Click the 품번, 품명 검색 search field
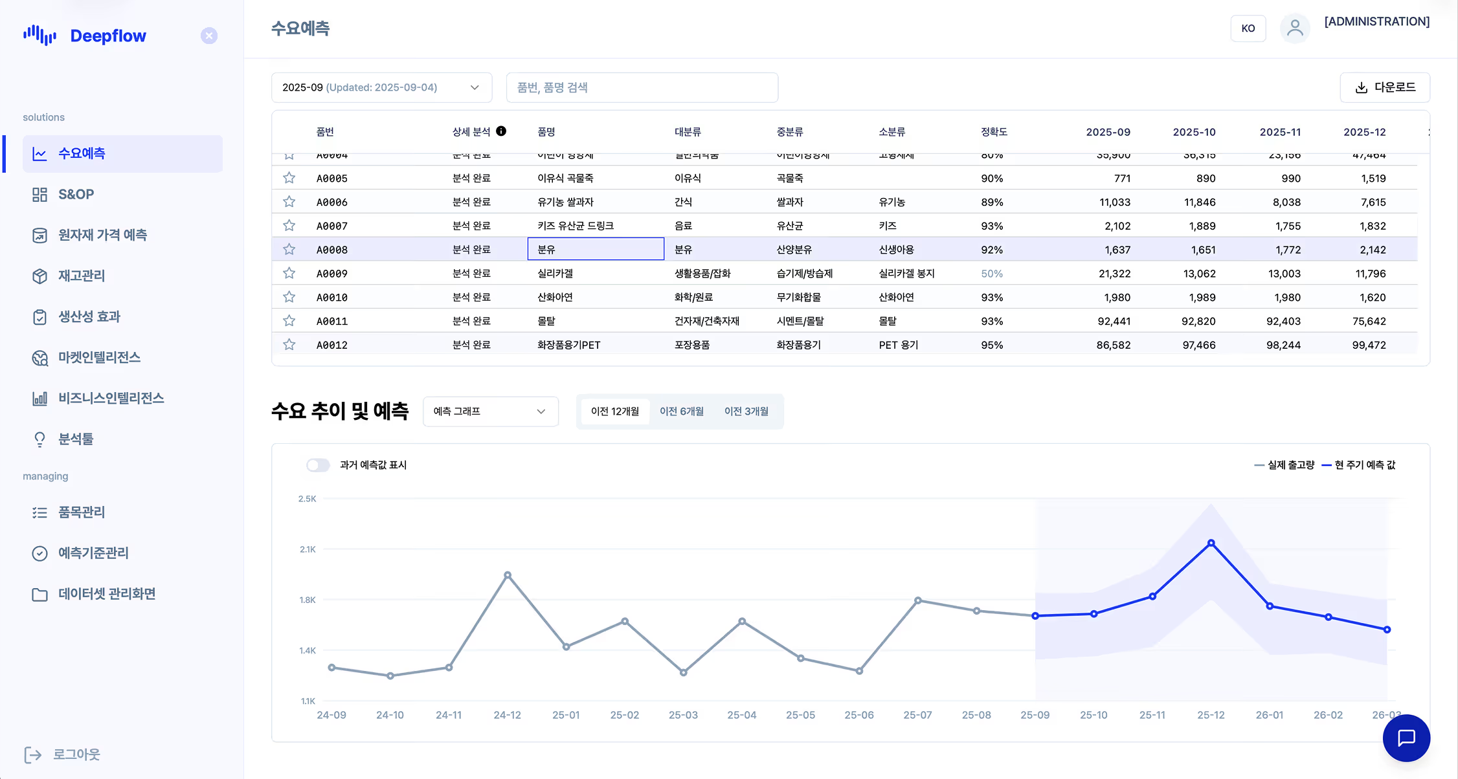The image size is (1458, 779). [642, 87]
